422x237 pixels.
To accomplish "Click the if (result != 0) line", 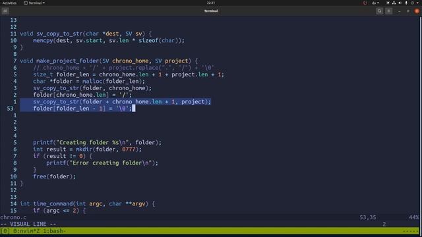I will click(63, 156).
